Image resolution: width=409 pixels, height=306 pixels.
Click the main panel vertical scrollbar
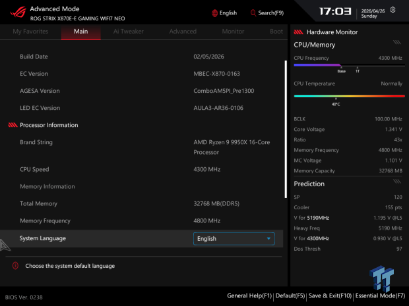point(286,130)
